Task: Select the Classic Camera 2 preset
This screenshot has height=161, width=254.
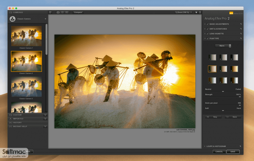Action: (26, 61)
